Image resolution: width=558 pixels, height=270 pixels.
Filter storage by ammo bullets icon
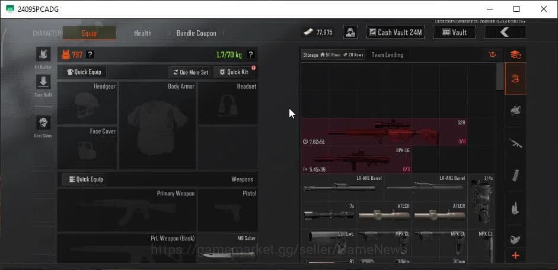pyautogui.click(x=515, y=208)
